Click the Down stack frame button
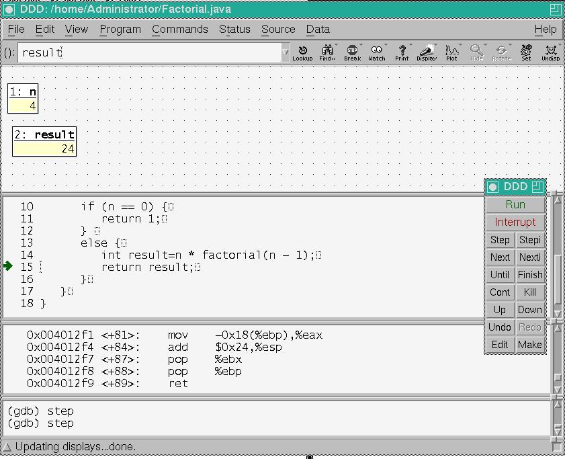Image resolution: width=565 pixels, height=459 pixels. click(529, 310)
